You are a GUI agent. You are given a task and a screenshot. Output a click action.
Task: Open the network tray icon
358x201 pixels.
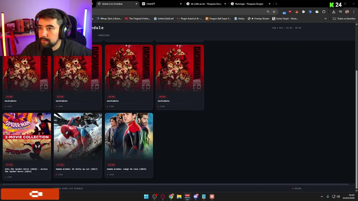[334, 197]
